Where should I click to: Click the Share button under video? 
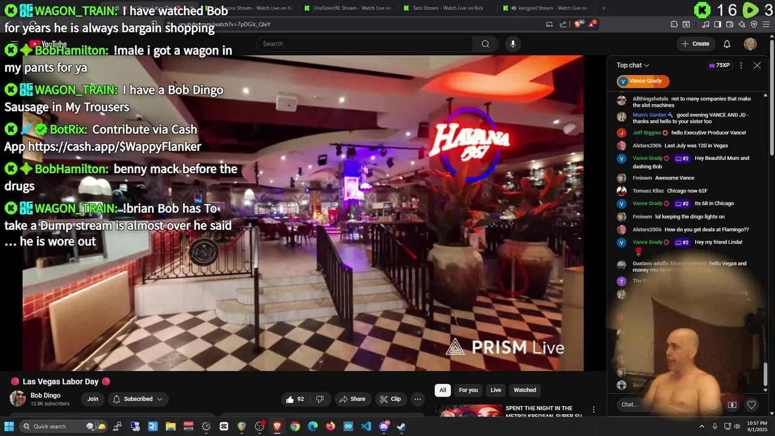point(352,399)
